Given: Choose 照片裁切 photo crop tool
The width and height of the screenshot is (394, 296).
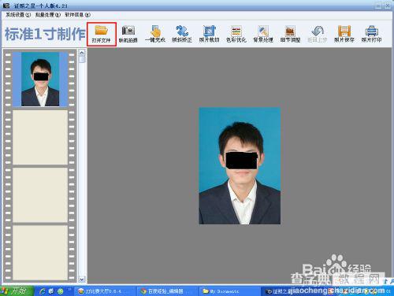Looking at the screenshot, I should coord(209,35).
